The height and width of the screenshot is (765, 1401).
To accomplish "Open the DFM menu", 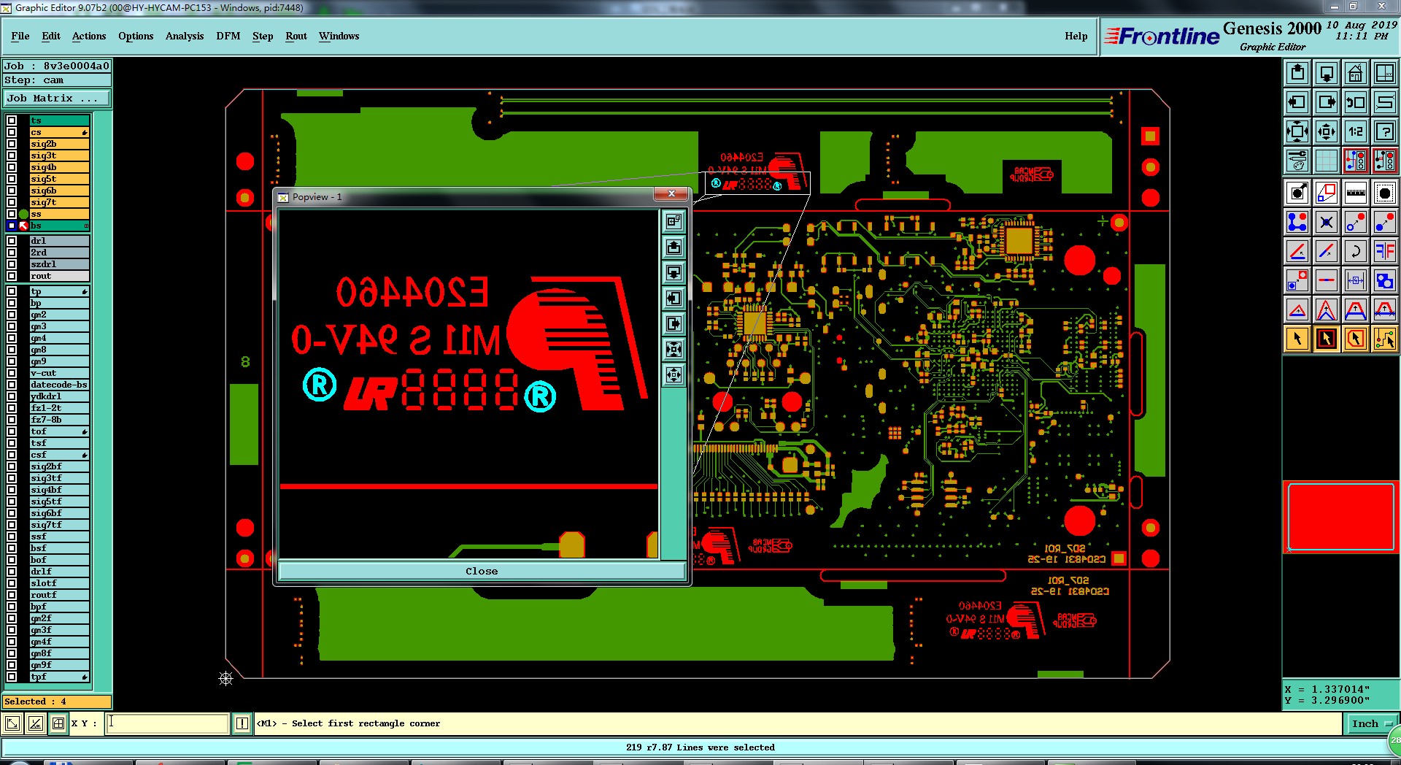I will (x=228, y=36).
